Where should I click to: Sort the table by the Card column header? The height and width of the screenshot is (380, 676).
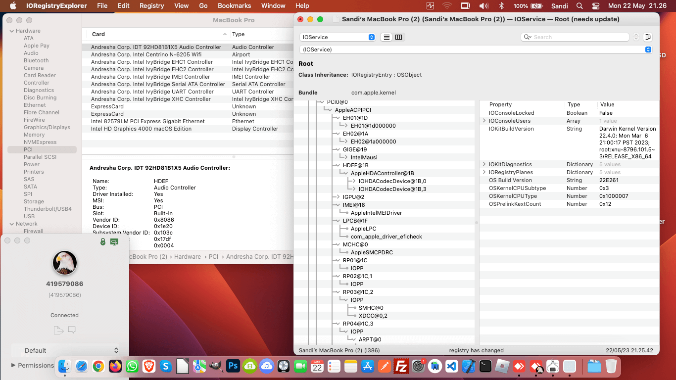tap(156, 34)
